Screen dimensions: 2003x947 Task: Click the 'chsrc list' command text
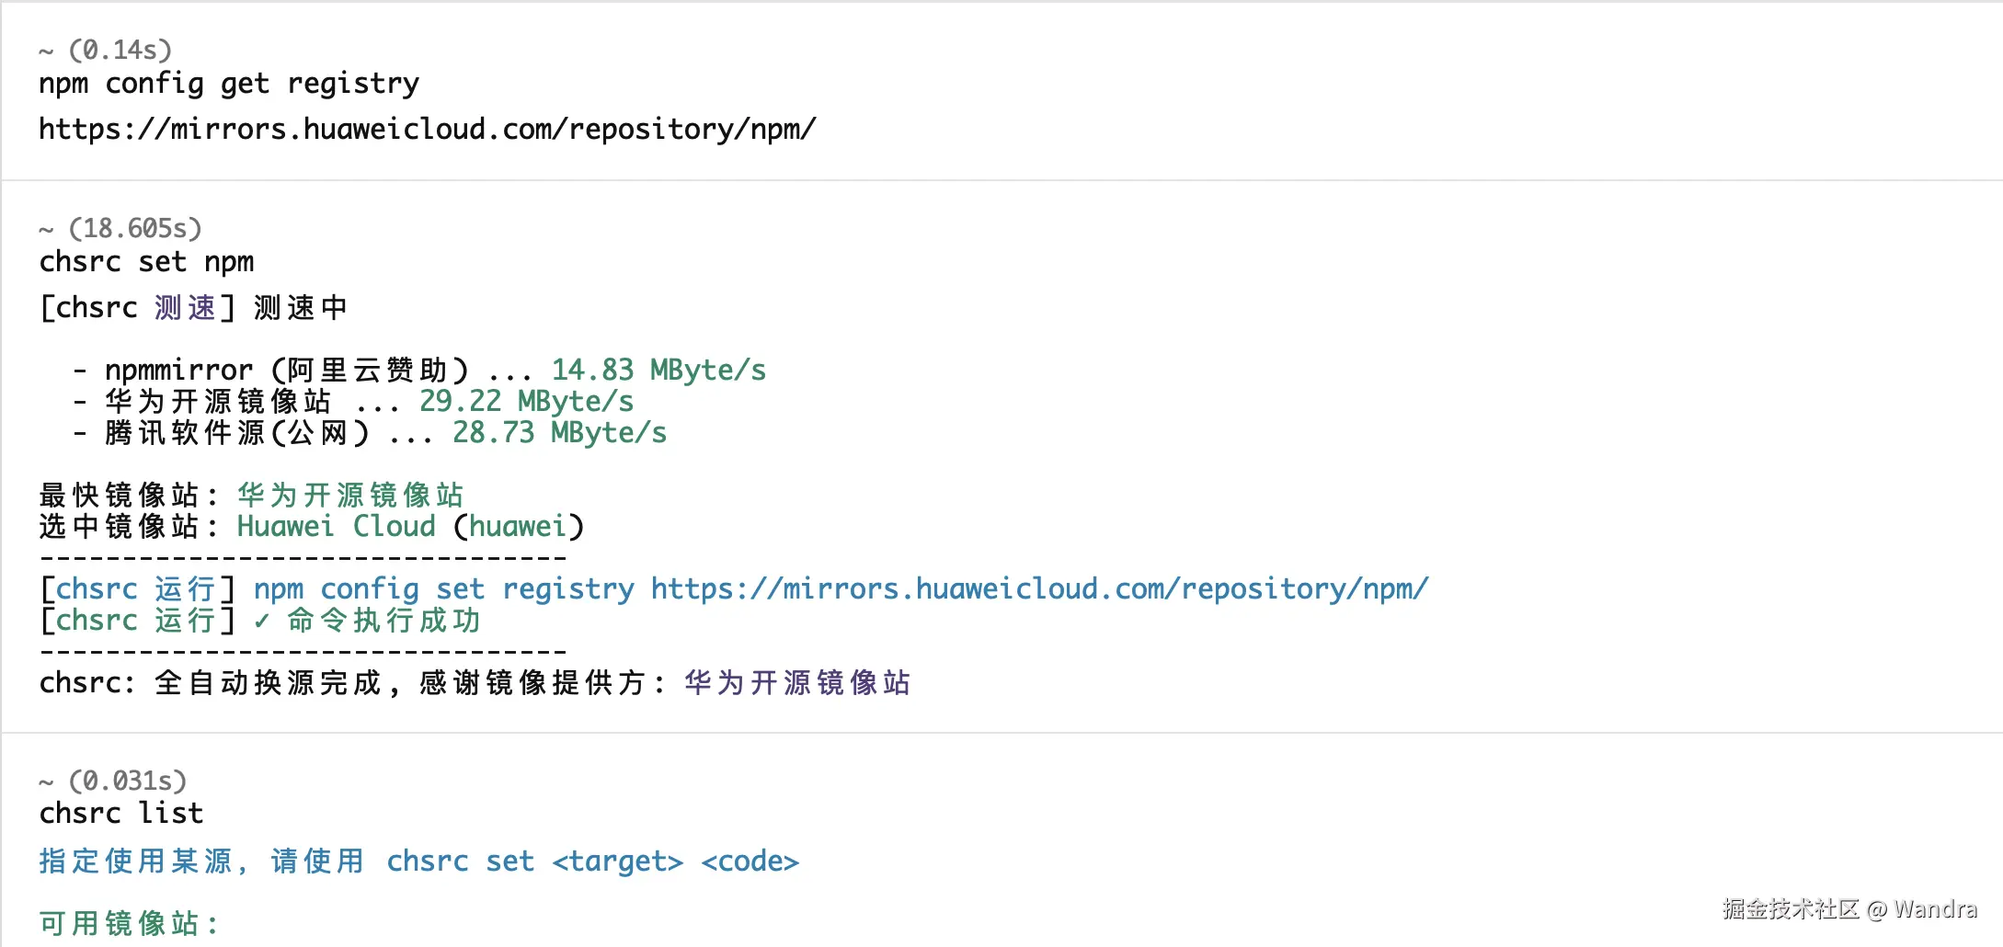[120, 814]
